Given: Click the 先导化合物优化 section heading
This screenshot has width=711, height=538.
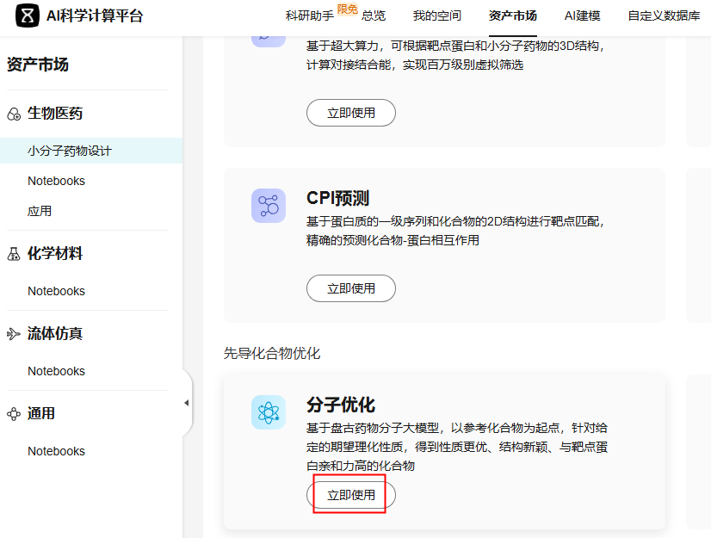Looking at the screenshot, I should [272, 354].
